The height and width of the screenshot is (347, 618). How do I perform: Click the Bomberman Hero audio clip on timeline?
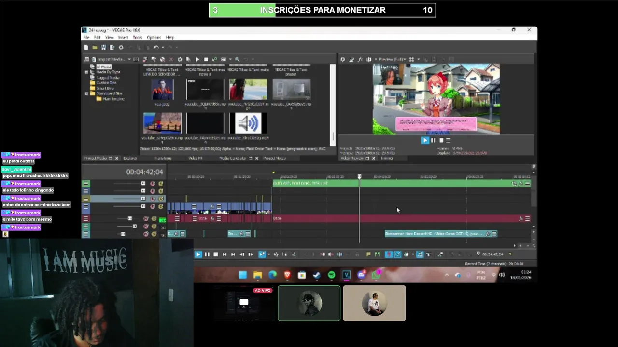tap(441, 234)
